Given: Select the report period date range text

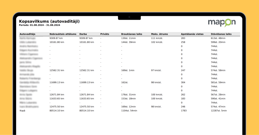Looking at the screenshot, I should point(39,25).
